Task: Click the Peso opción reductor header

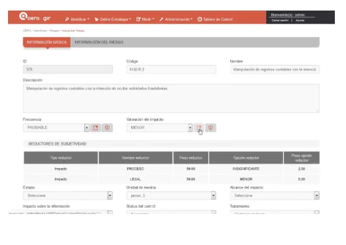Action: click(x=301, y=158)
